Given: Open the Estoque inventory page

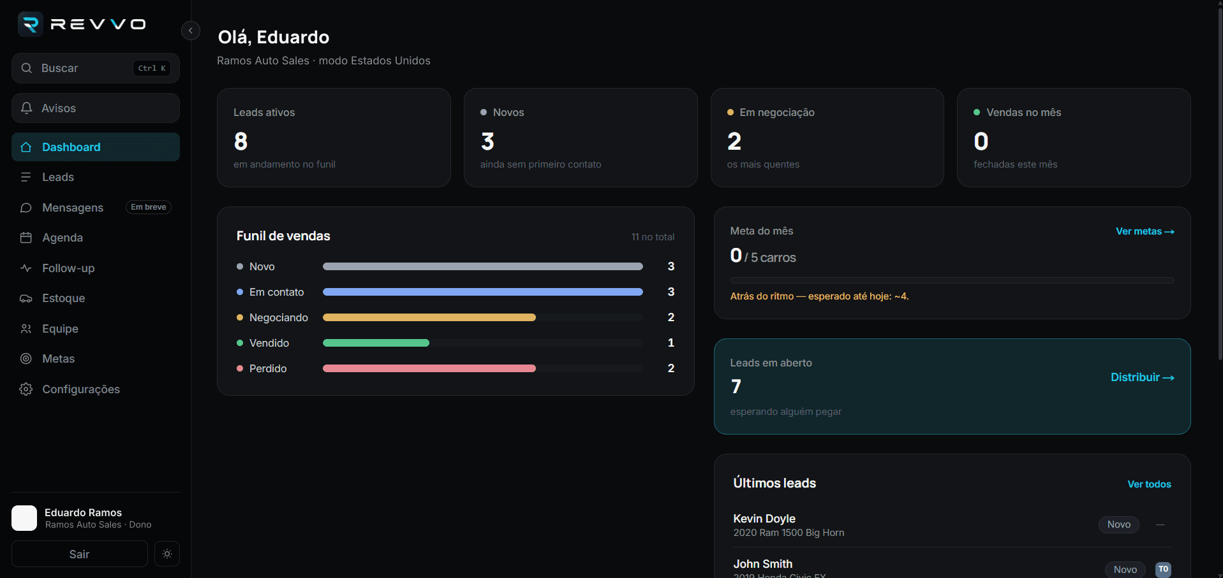Looking at the screenshot, I should tap(96, 298).
